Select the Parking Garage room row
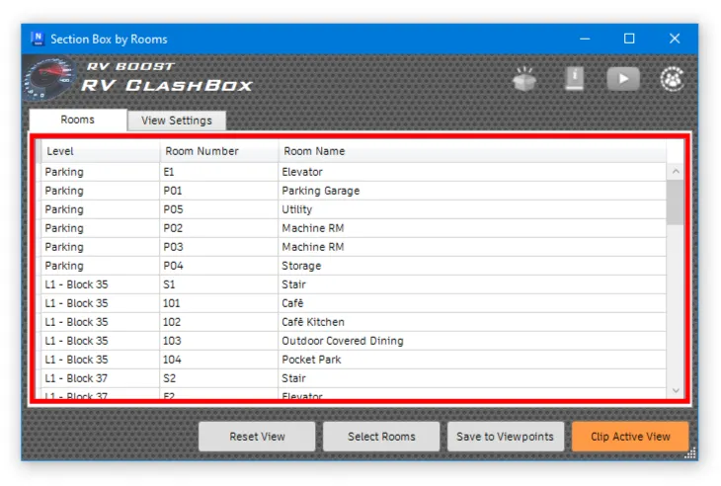The width and height of the screenshot is (721, 486). point(321,191)
